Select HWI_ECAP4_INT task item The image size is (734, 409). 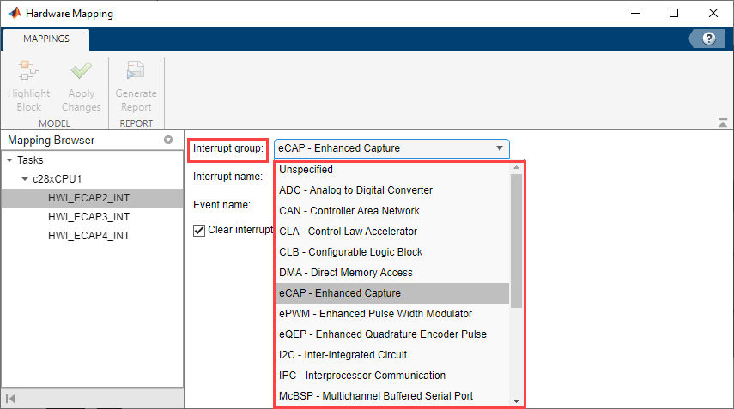(88, 236)
